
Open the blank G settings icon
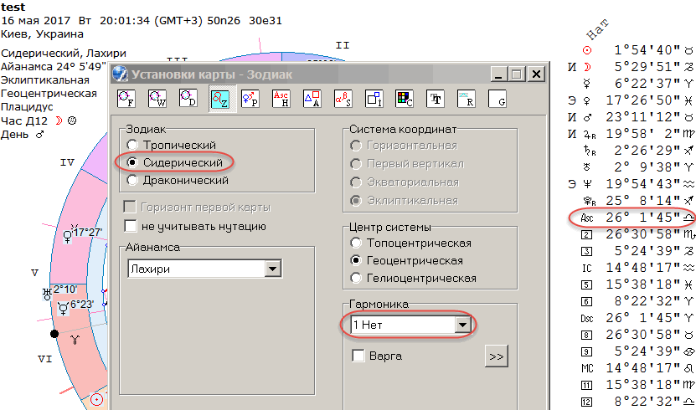pyautogui.click(x=498, y=100)
